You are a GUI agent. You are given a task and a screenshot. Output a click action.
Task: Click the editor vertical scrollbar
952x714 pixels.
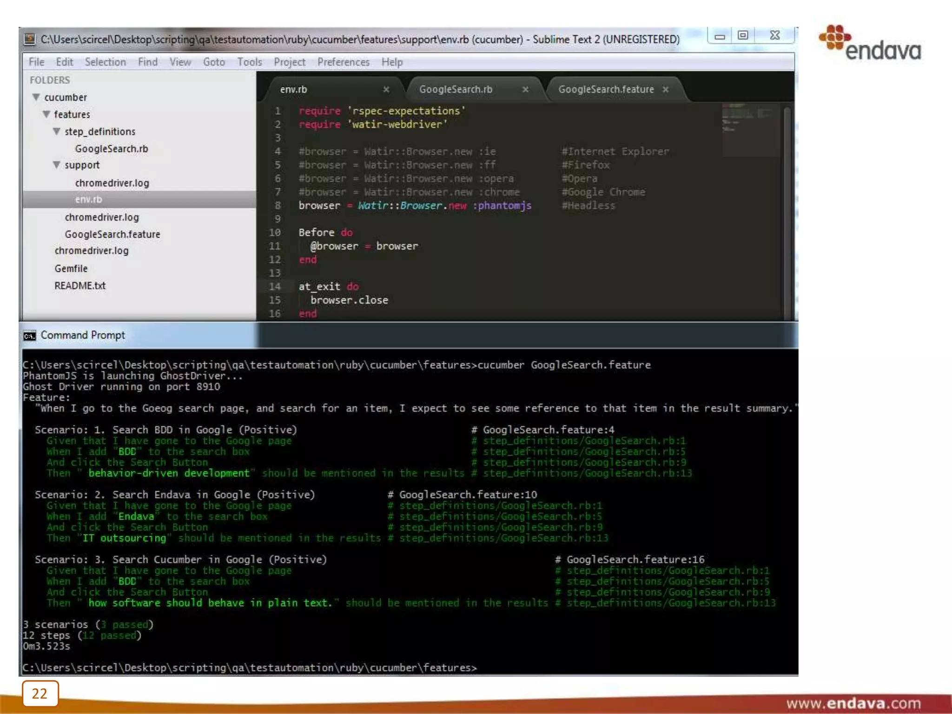(x=787, y=212)
